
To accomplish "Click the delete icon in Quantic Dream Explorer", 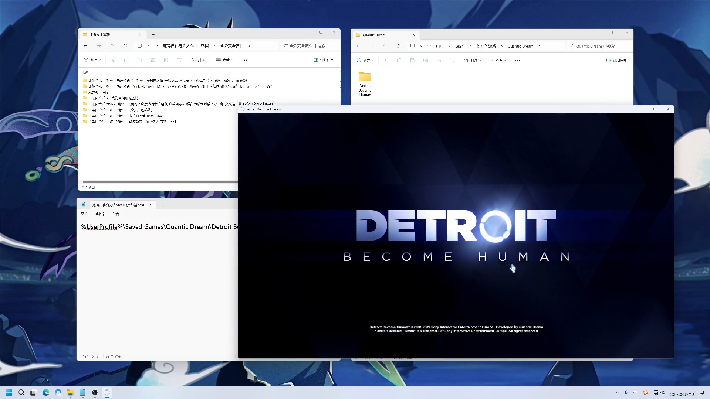I will [x=452, y=60].
